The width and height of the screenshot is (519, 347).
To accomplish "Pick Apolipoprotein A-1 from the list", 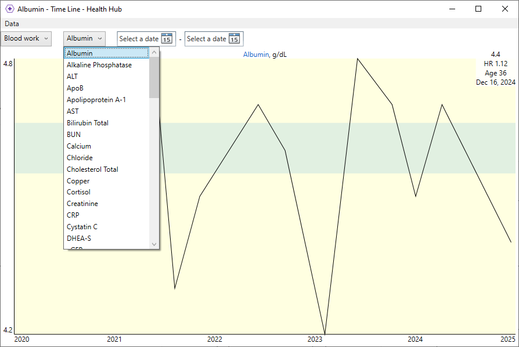I will pyautogui.click(x=96, y=100).
